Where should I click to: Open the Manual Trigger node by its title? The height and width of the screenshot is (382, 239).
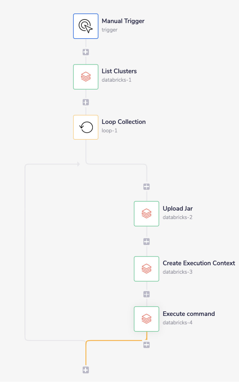click(123, 21)
